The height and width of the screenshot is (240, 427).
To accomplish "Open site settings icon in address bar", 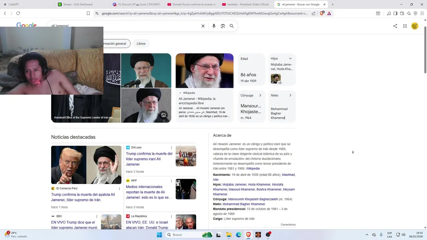I will coord(97,13).
